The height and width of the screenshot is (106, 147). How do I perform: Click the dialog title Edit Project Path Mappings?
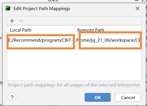click(42, 9)
